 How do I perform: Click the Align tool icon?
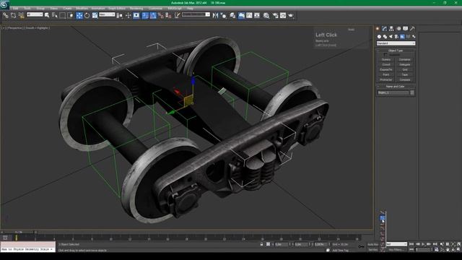pos(223,16)
